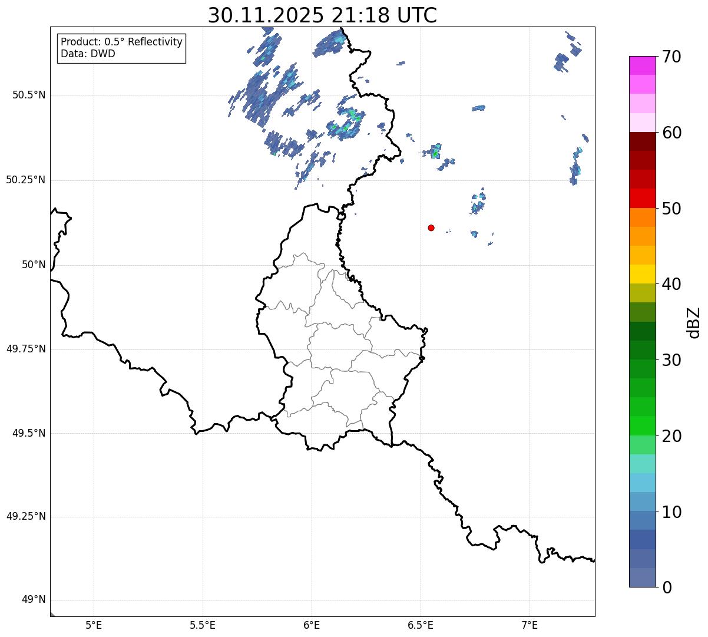708x637 pixels.
Task: Pick the magenta swatch atop the colorbar
Action: pyautogui.click(x=643, y=65)
